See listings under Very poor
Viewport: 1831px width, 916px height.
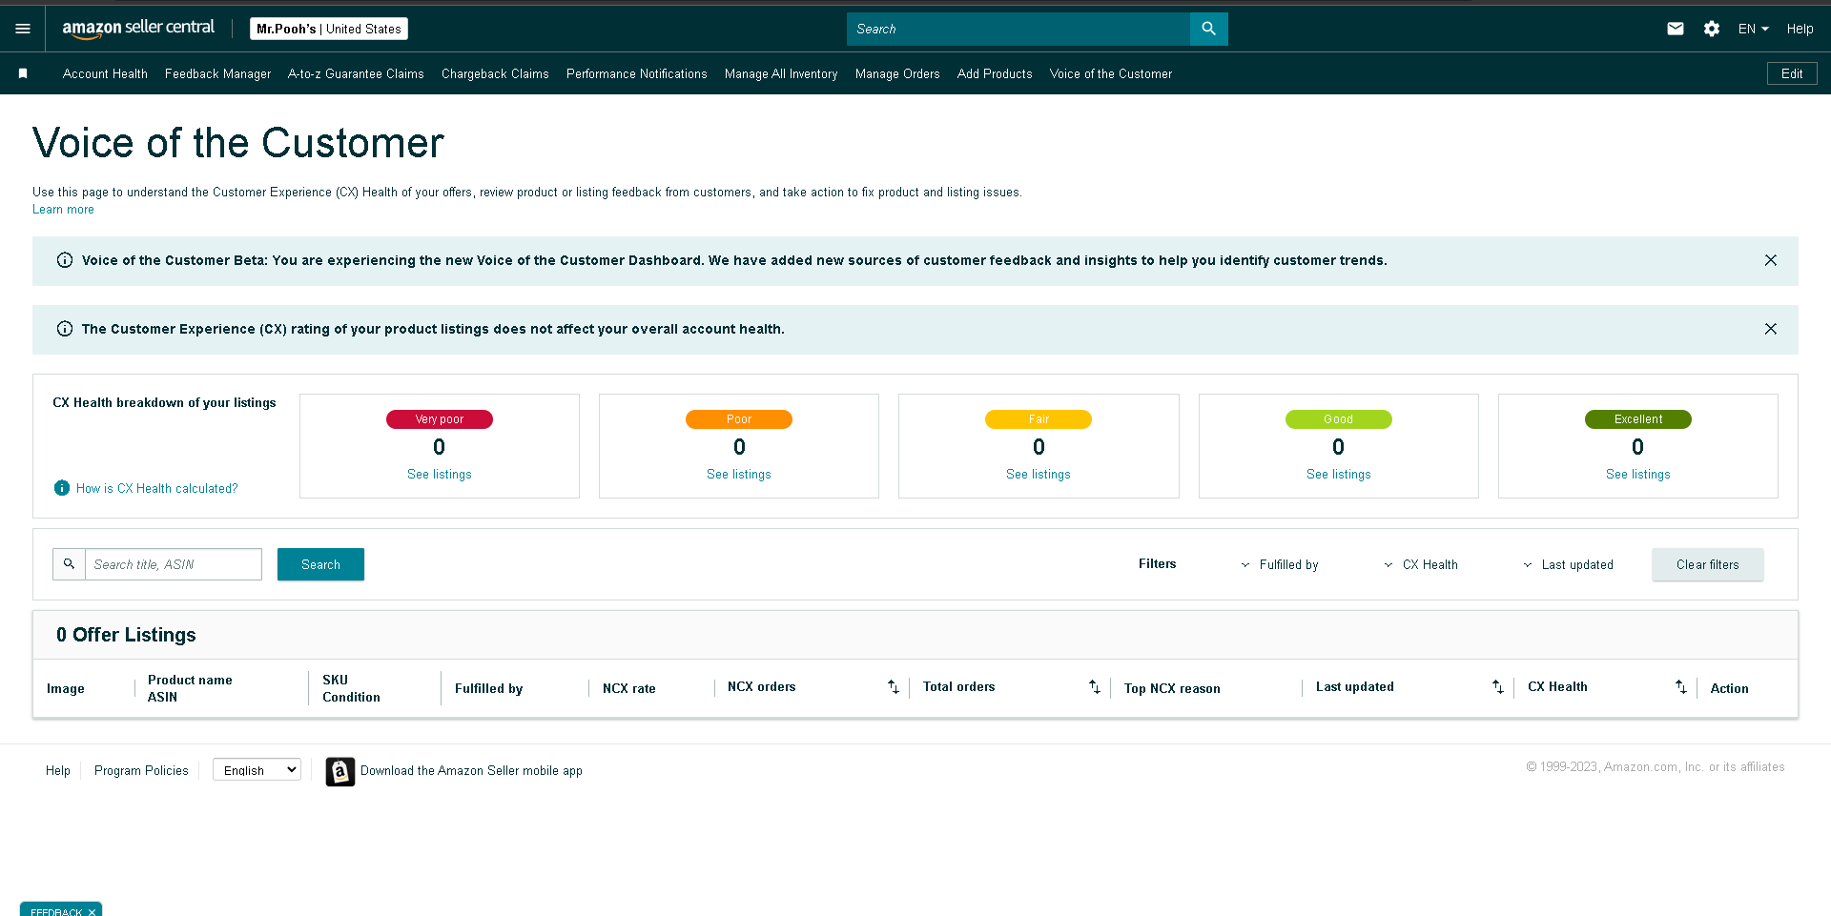pos(440,474)
